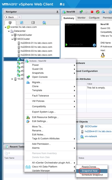Open Recent Tasks filter dropdown arrow
Screen dimensions: 112x180
(9, 153)
